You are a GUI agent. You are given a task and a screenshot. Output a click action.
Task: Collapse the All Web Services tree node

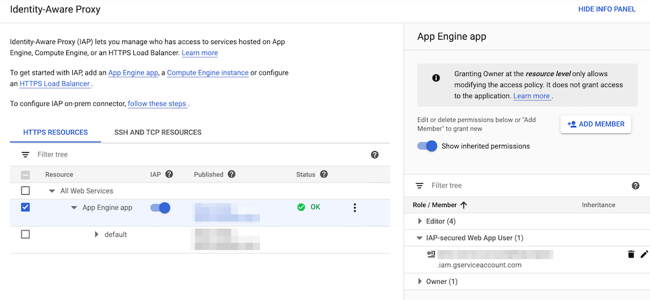click(52, 191)
